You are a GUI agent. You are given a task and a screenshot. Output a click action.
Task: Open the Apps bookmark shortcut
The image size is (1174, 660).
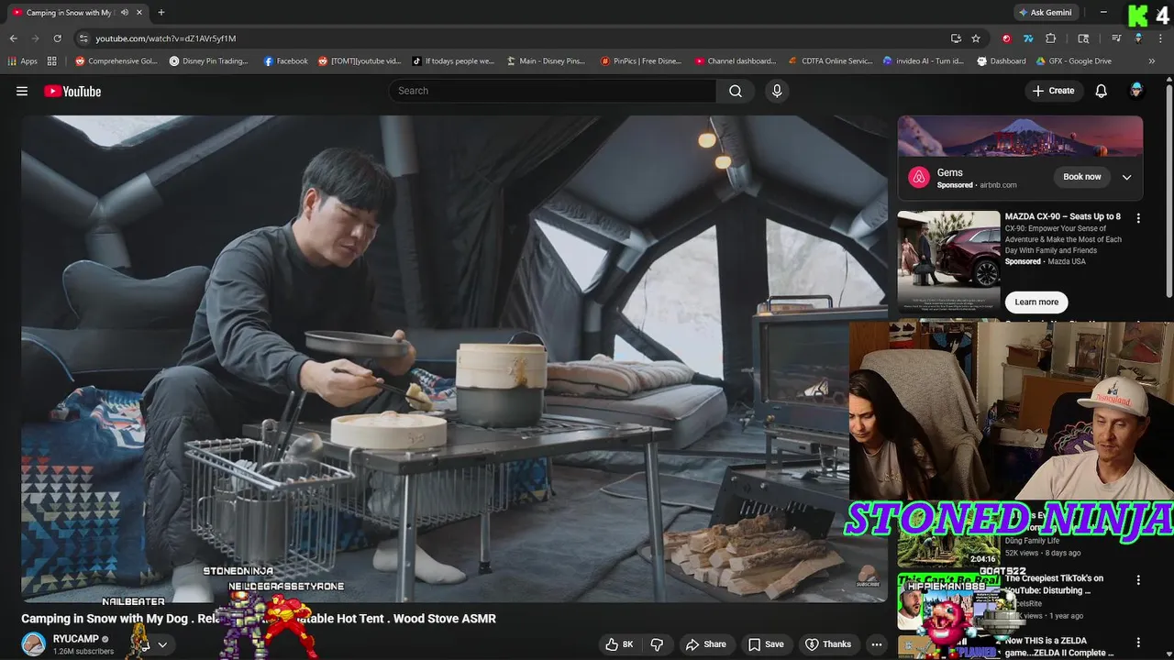click(23, 61)
